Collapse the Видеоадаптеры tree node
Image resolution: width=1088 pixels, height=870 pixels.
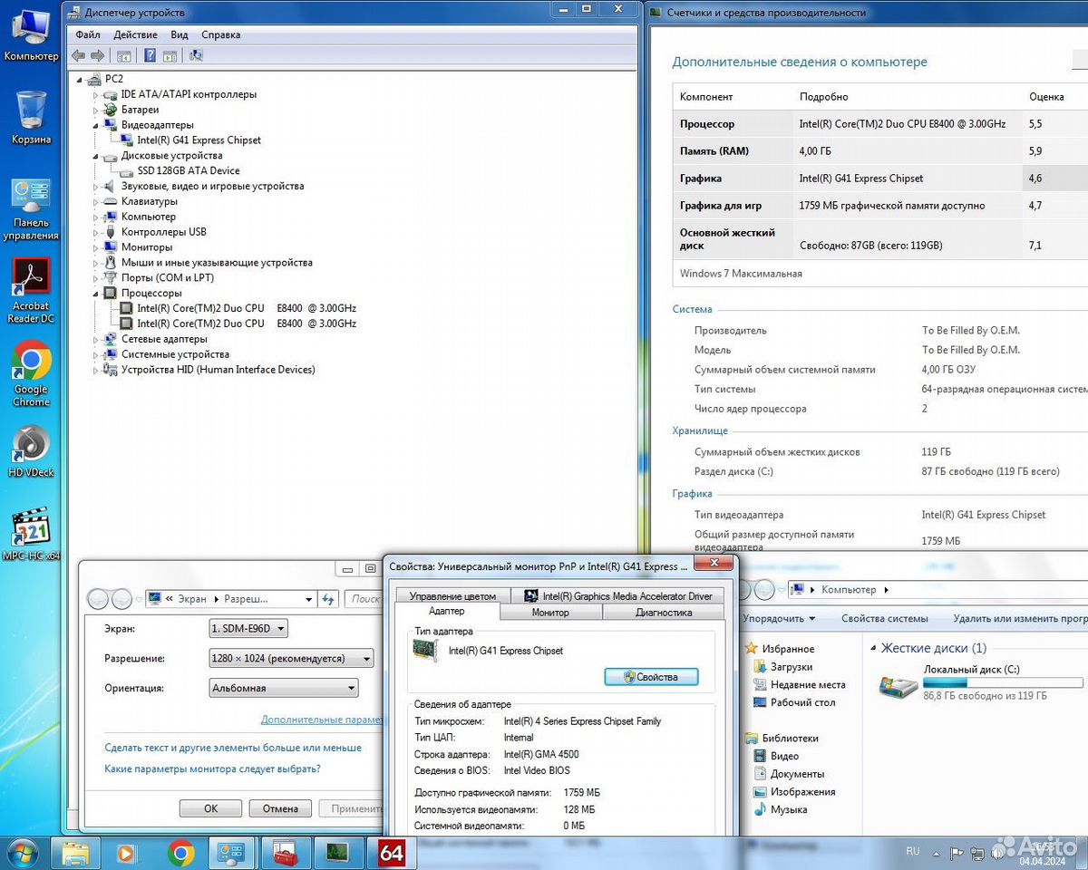[95, 125]
